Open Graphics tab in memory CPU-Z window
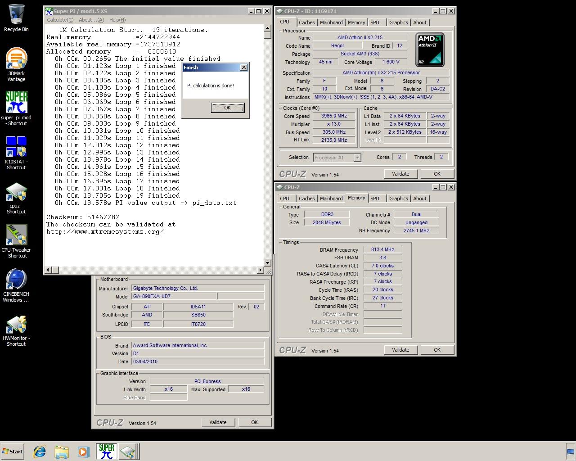 (399, 199)
